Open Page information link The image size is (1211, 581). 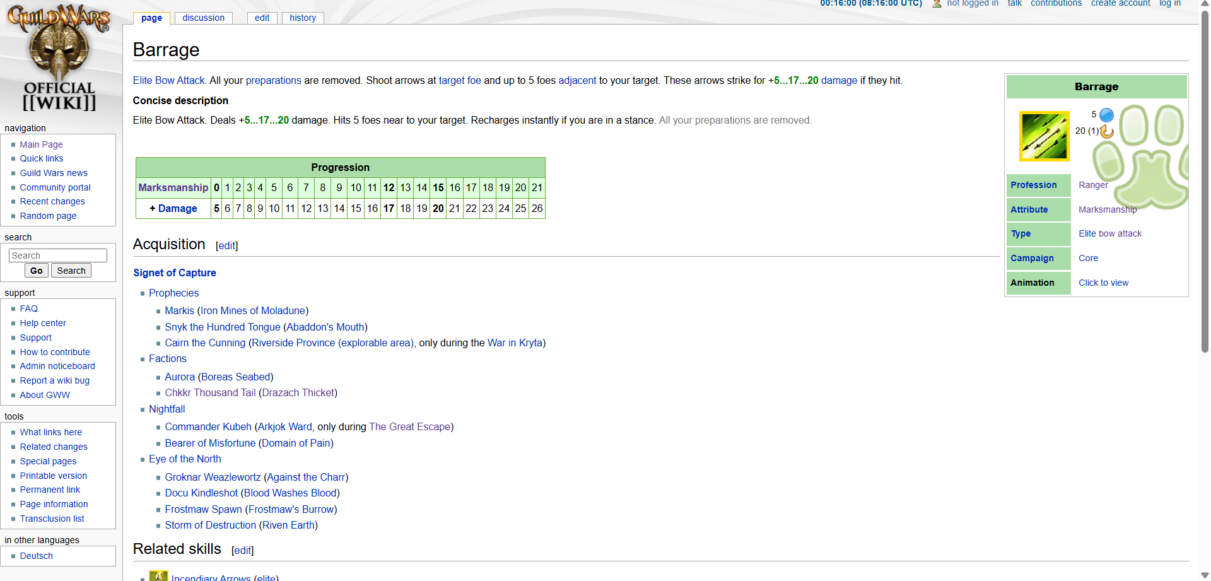coord(54,504)
